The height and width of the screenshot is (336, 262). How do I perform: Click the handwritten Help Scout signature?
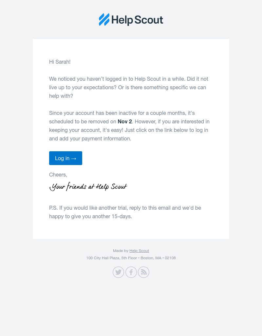click(88, 186)
